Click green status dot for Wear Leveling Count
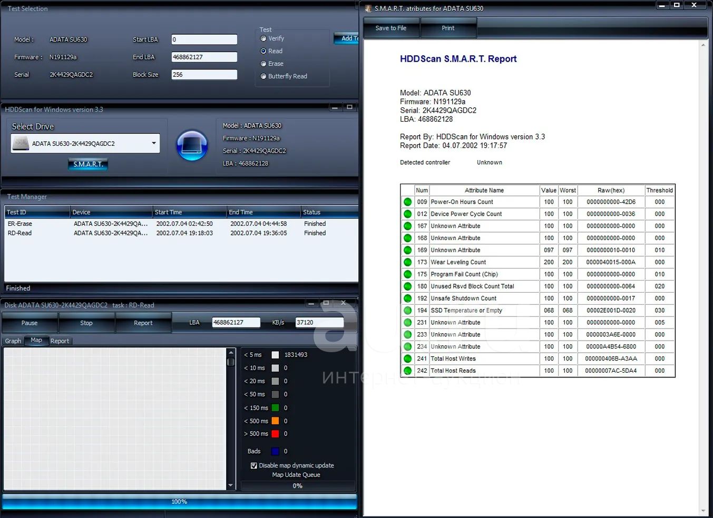 tap(407, 262)
